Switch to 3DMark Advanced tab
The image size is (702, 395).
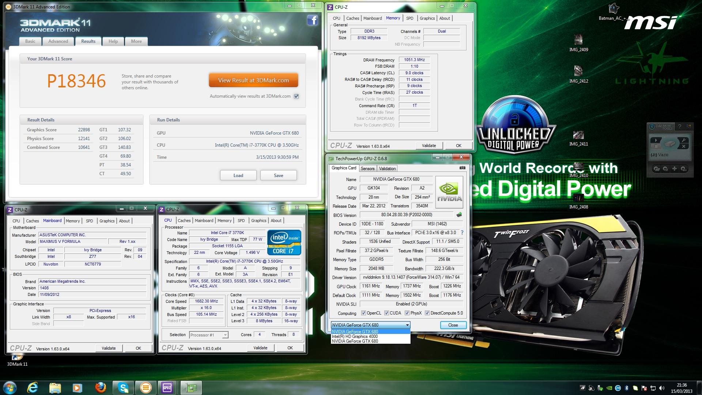(x=58, y=41)
